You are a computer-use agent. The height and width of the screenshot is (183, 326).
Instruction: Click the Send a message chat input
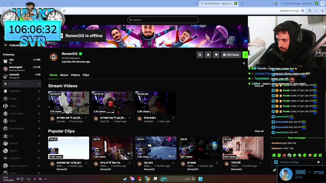click(x=297, y=162)
